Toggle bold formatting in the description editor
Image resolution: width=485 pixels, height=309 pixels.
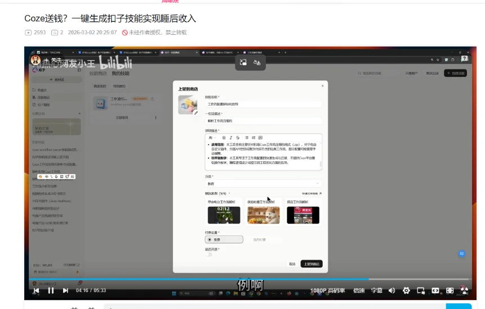(x=224, y=138)
